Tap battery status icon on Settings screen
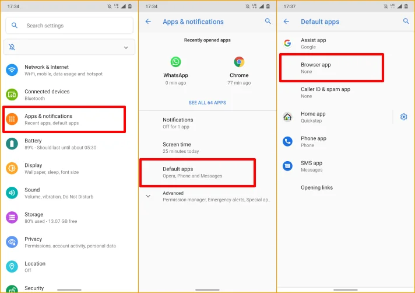The image size is (415, 293). click(130, 6)
